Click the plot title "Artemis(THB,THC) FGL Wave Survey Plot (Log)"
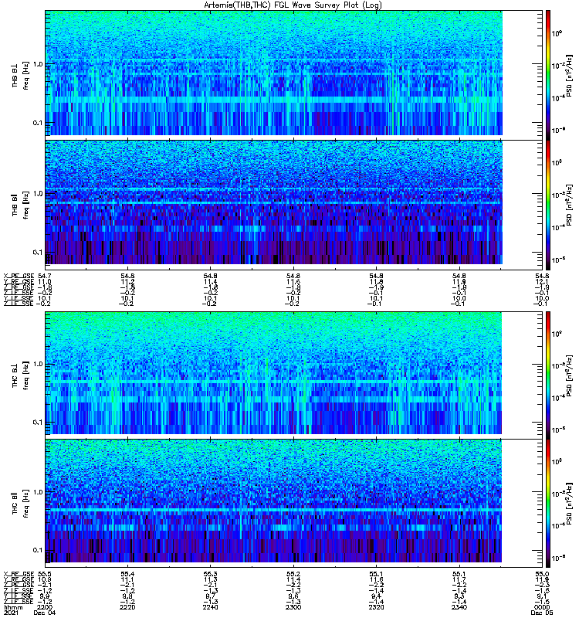Image resolution: width=579 pixels, height=618 pixels. [x=293, y=5]
